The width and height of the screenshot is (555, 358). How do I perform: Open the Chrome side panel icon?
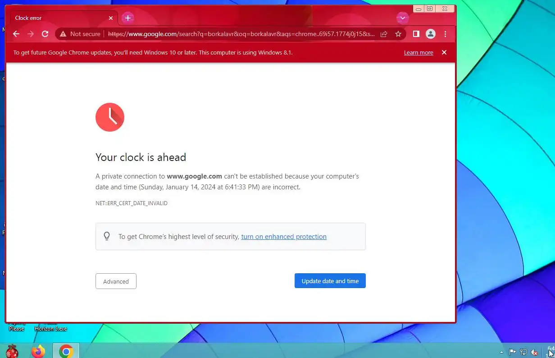[x=416, y=34]
